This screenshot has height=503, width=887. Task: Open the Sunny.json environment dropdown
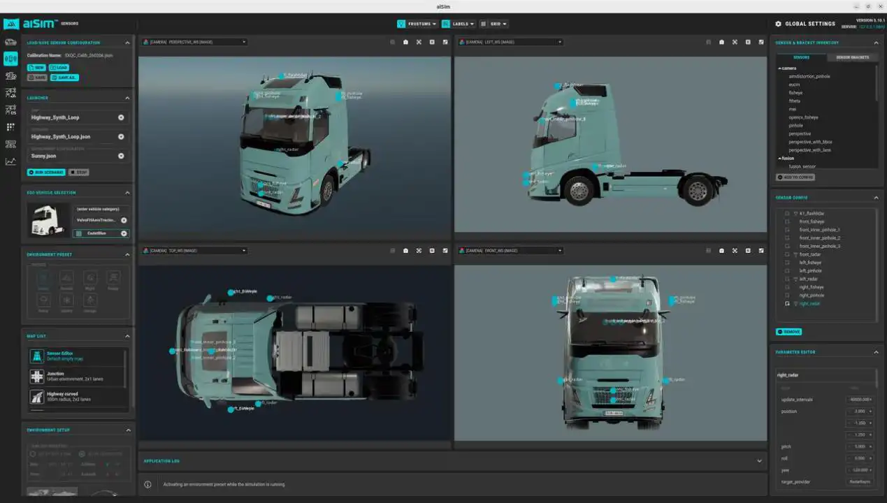click(121, 156)
